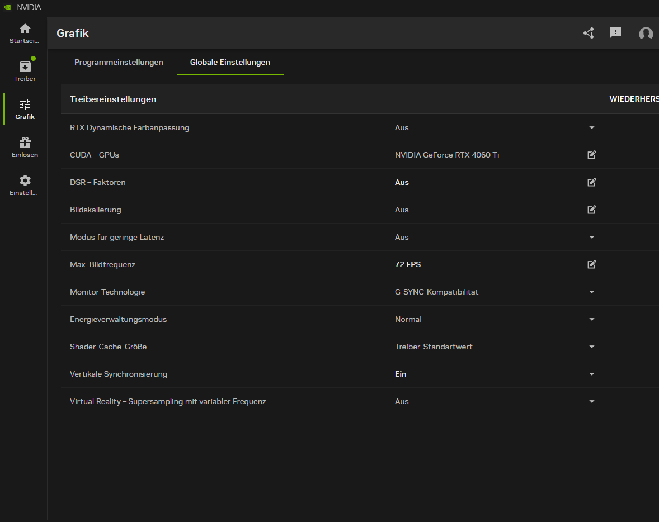Edit the DSR – Faktoren setting
Viewport: 659px width, 522px height.
592,182
